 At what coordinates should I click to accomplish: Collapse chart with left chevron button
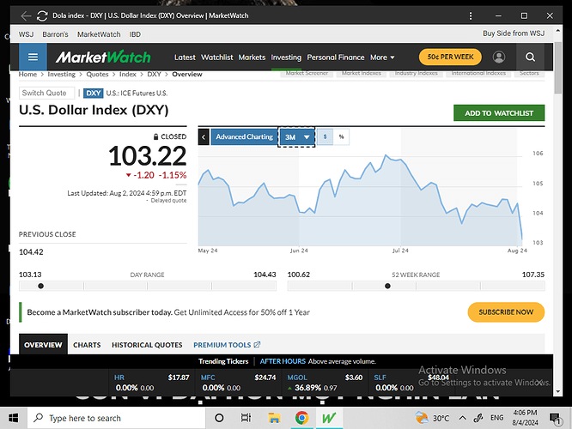pyautogui.click(x=204, y=137)
